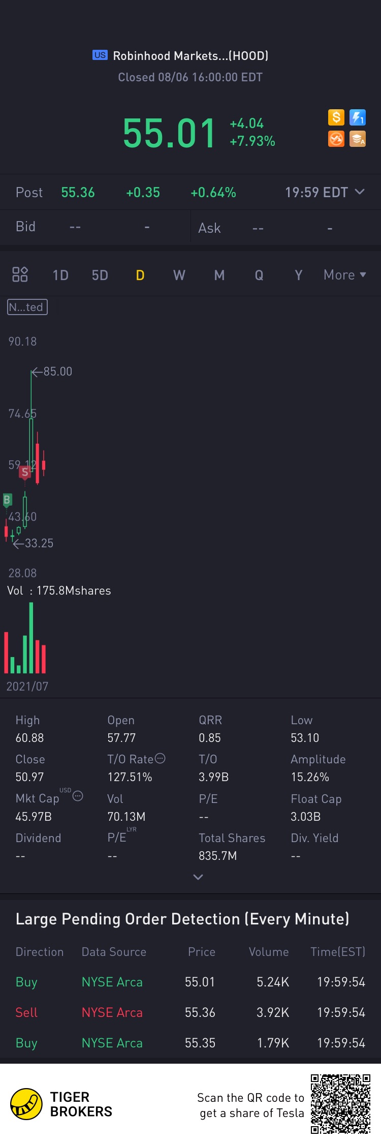Viewport: 381px width, 1145px height.
Task: Tap the green B buy marker on chart
Action: (7, 500)
